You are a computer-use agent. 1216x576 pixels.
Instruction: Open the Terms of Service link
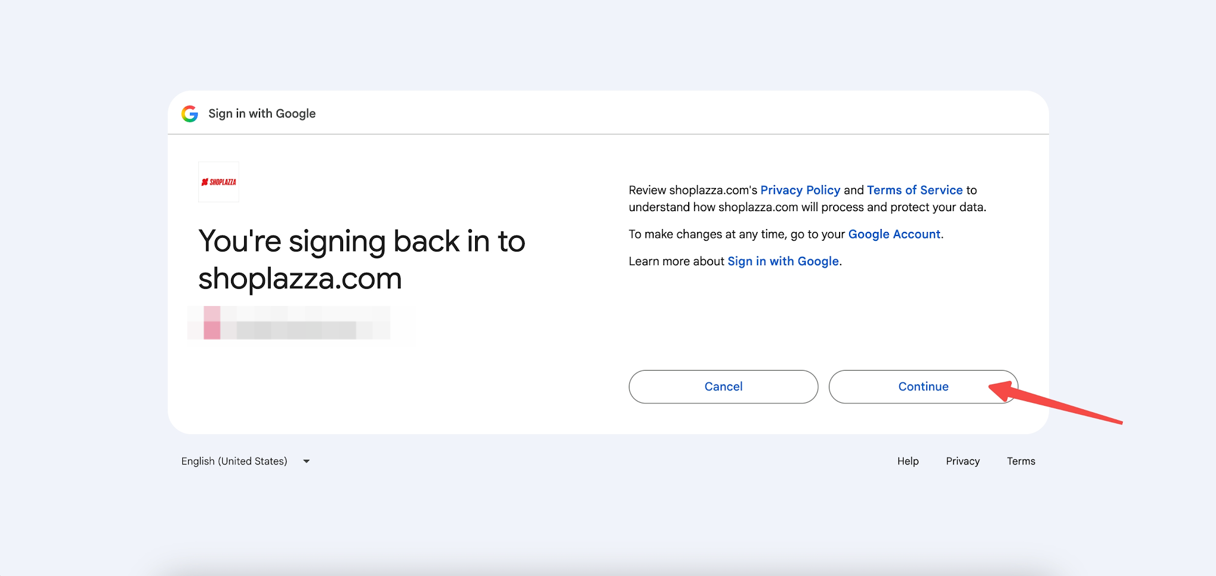click(x=915, y=190)
